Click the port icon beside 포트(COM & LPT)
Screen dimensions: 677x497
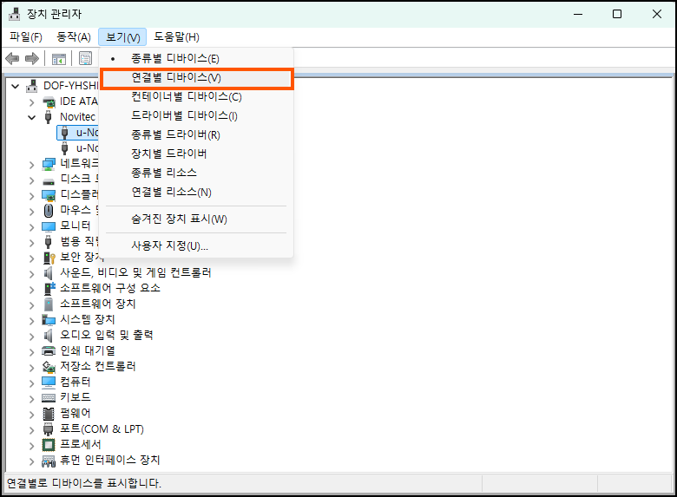[49, 428]
